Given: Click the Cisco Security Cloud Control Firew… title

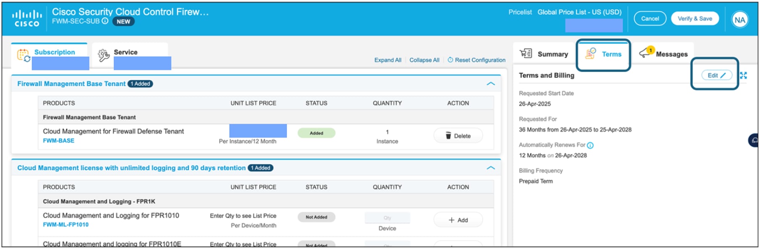Looking at the screenshot, I should coord(130,12).
